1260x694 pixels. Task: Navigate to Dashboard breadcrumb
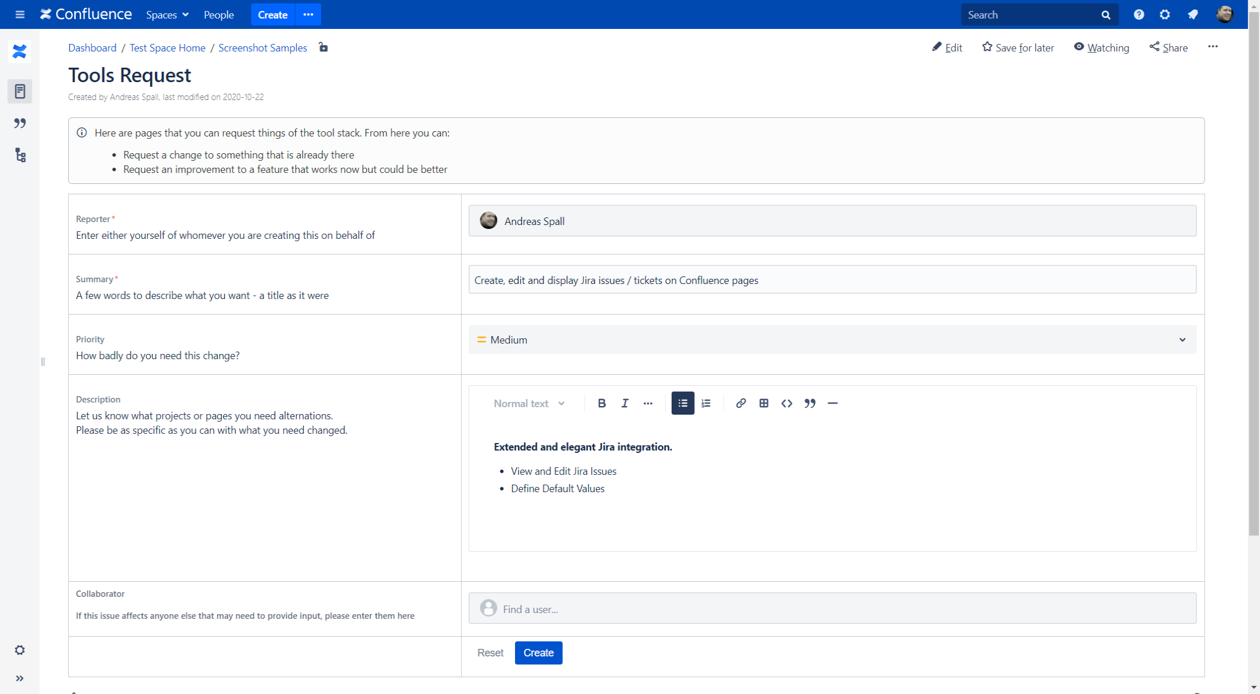click(x=92, y=48)
